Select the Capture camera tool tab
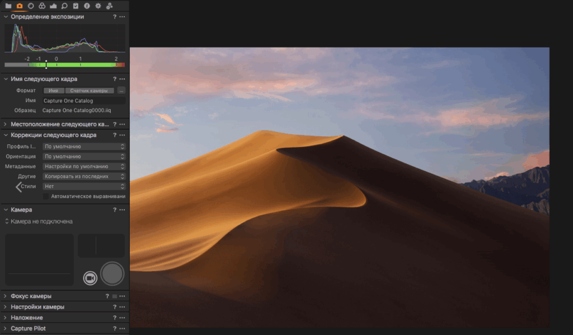 coord(20,6)
